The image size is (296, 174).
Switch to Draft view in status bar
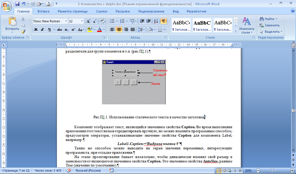pyautogui.click(x=240, y=171)
